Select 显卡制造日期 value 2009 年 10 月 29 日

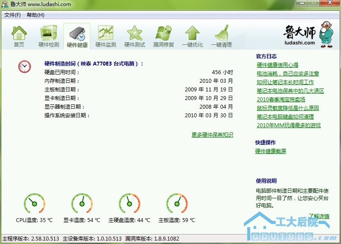pos(209,98)
